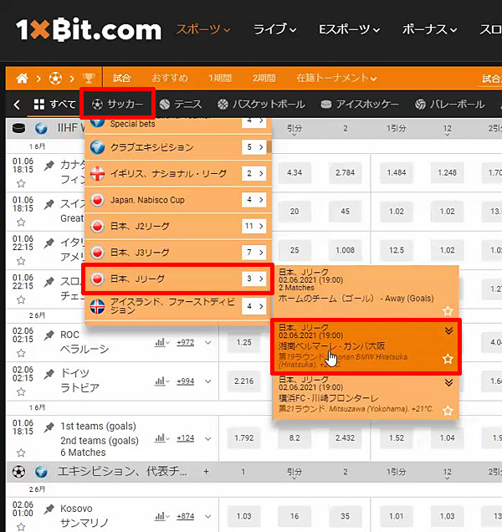Click the home icon in breadcrumb
The width and height of the screenshot is (502, 532).
[22, 79]
